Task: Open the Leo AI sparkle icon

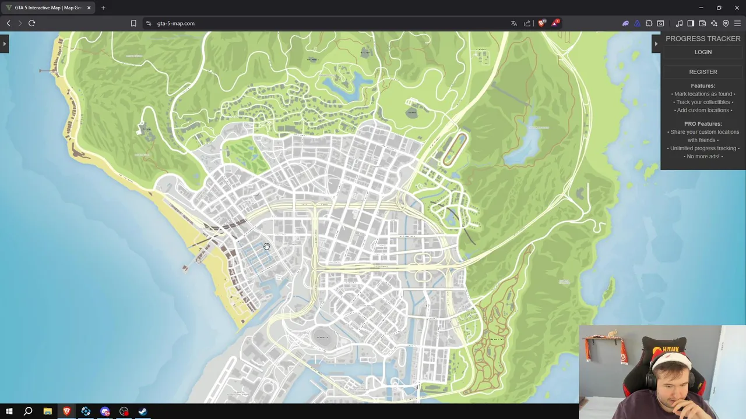Action: coord(714,23)
